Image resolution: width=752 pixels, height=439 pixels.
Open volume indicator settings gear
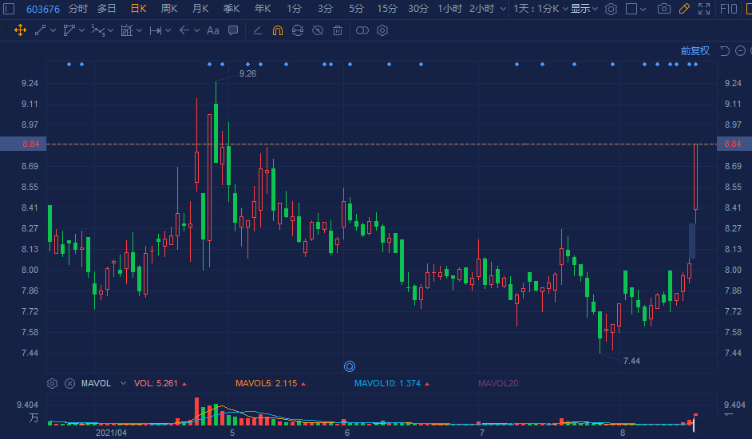52,383
